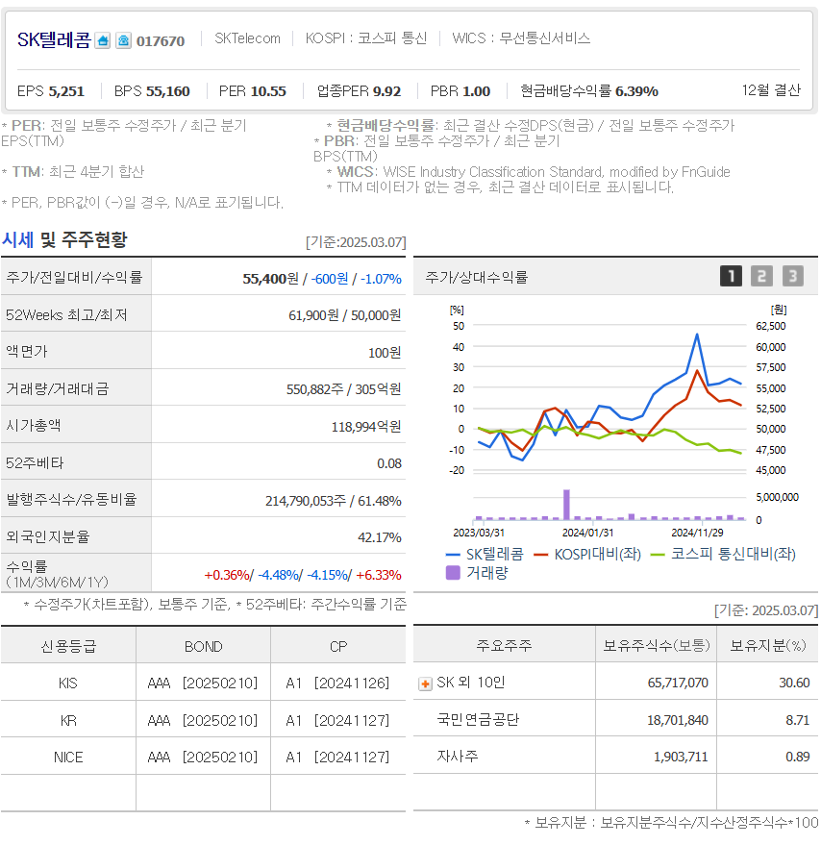Click the 시가총액 118,994억원 value
821x845 pixels.
366,427
